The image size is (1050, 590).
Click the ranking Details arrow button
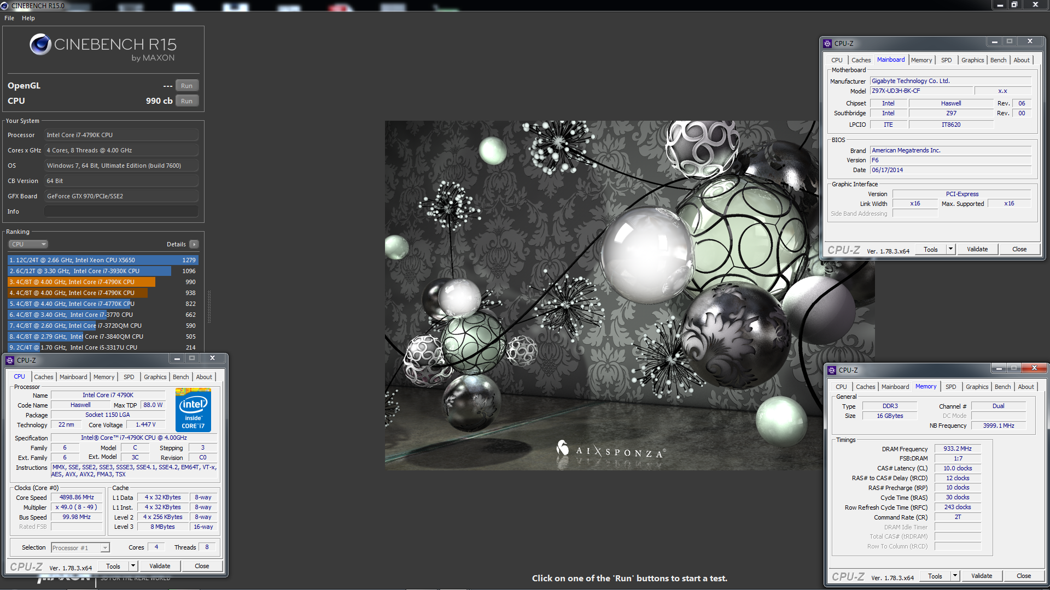[194, 244]
